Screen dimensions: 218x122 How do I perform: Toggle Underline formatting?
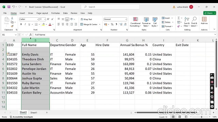pyautogui.click(x=29, y=24)
